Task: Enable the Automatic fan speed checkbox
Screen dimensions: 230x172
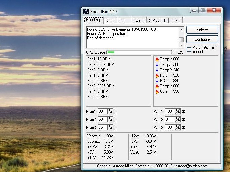Action: (x=189, y=50)
